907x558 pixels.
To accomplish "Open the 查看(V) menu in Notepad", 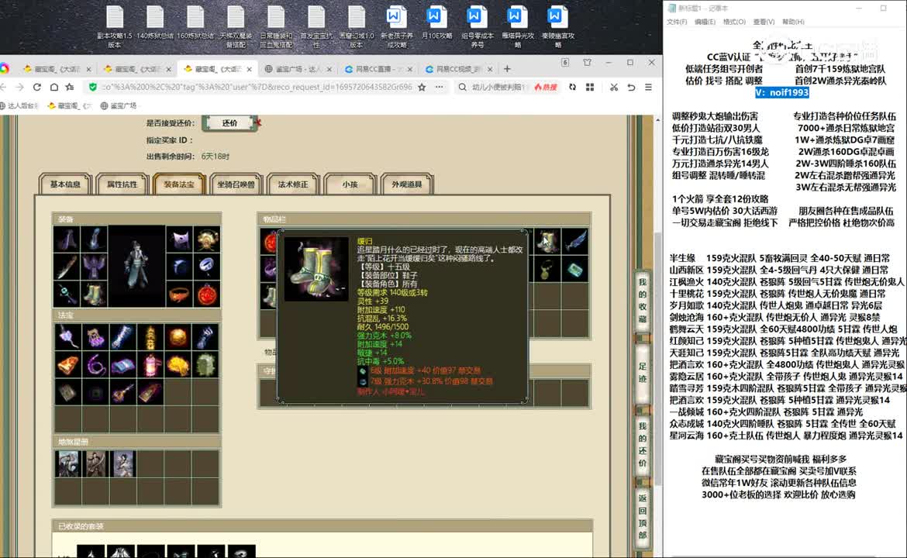I will tap(764, 22).
